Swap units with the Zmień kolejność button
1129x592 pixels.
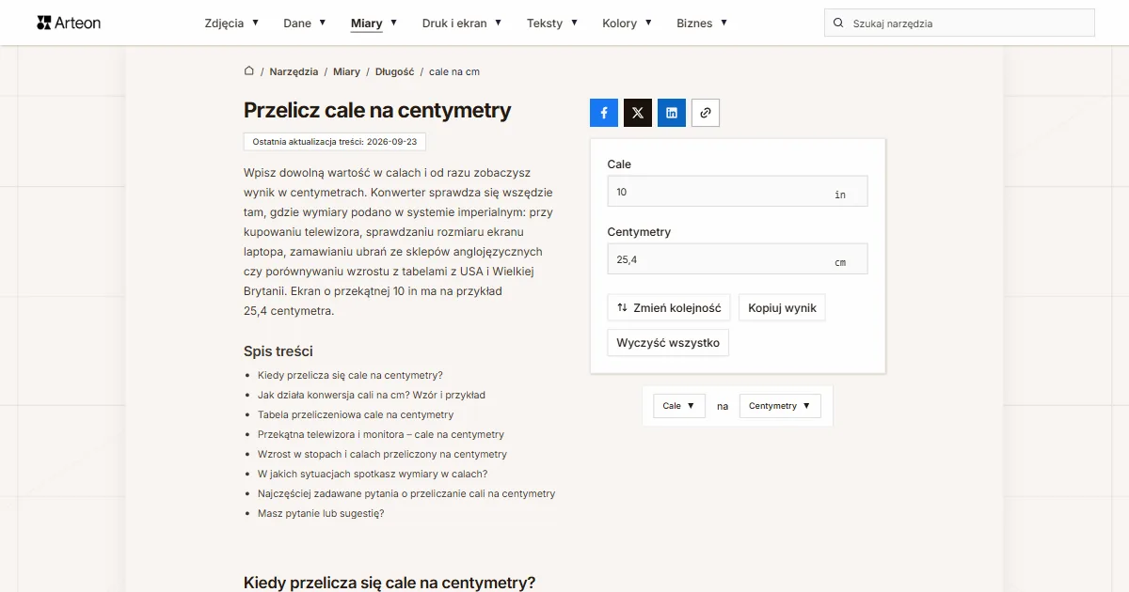tap(669, 307)
